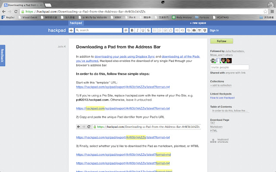The height and width of the screenshot is (172, 276).
Task: Reload the page in the browser
Action: coord(16,12)
